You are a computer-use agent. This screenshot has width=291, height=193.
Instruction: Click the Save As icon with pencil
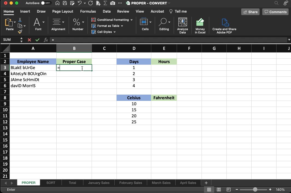72,3
